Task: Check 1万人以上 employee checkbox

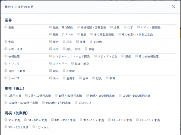Action: click(34, 127)
